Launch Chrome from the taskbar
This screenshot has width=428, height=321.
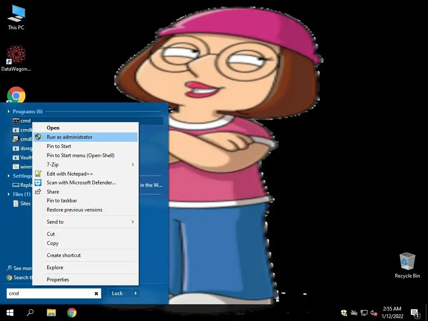click(x=72, y=313)
